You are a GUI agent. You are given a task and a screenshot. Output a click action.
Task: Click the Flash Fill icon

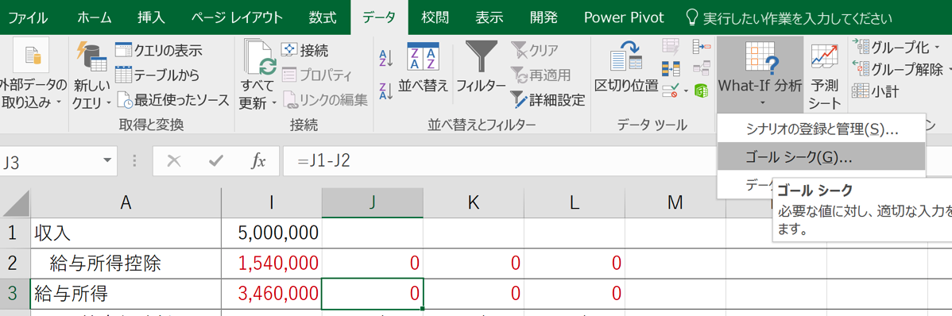point(671,47)
